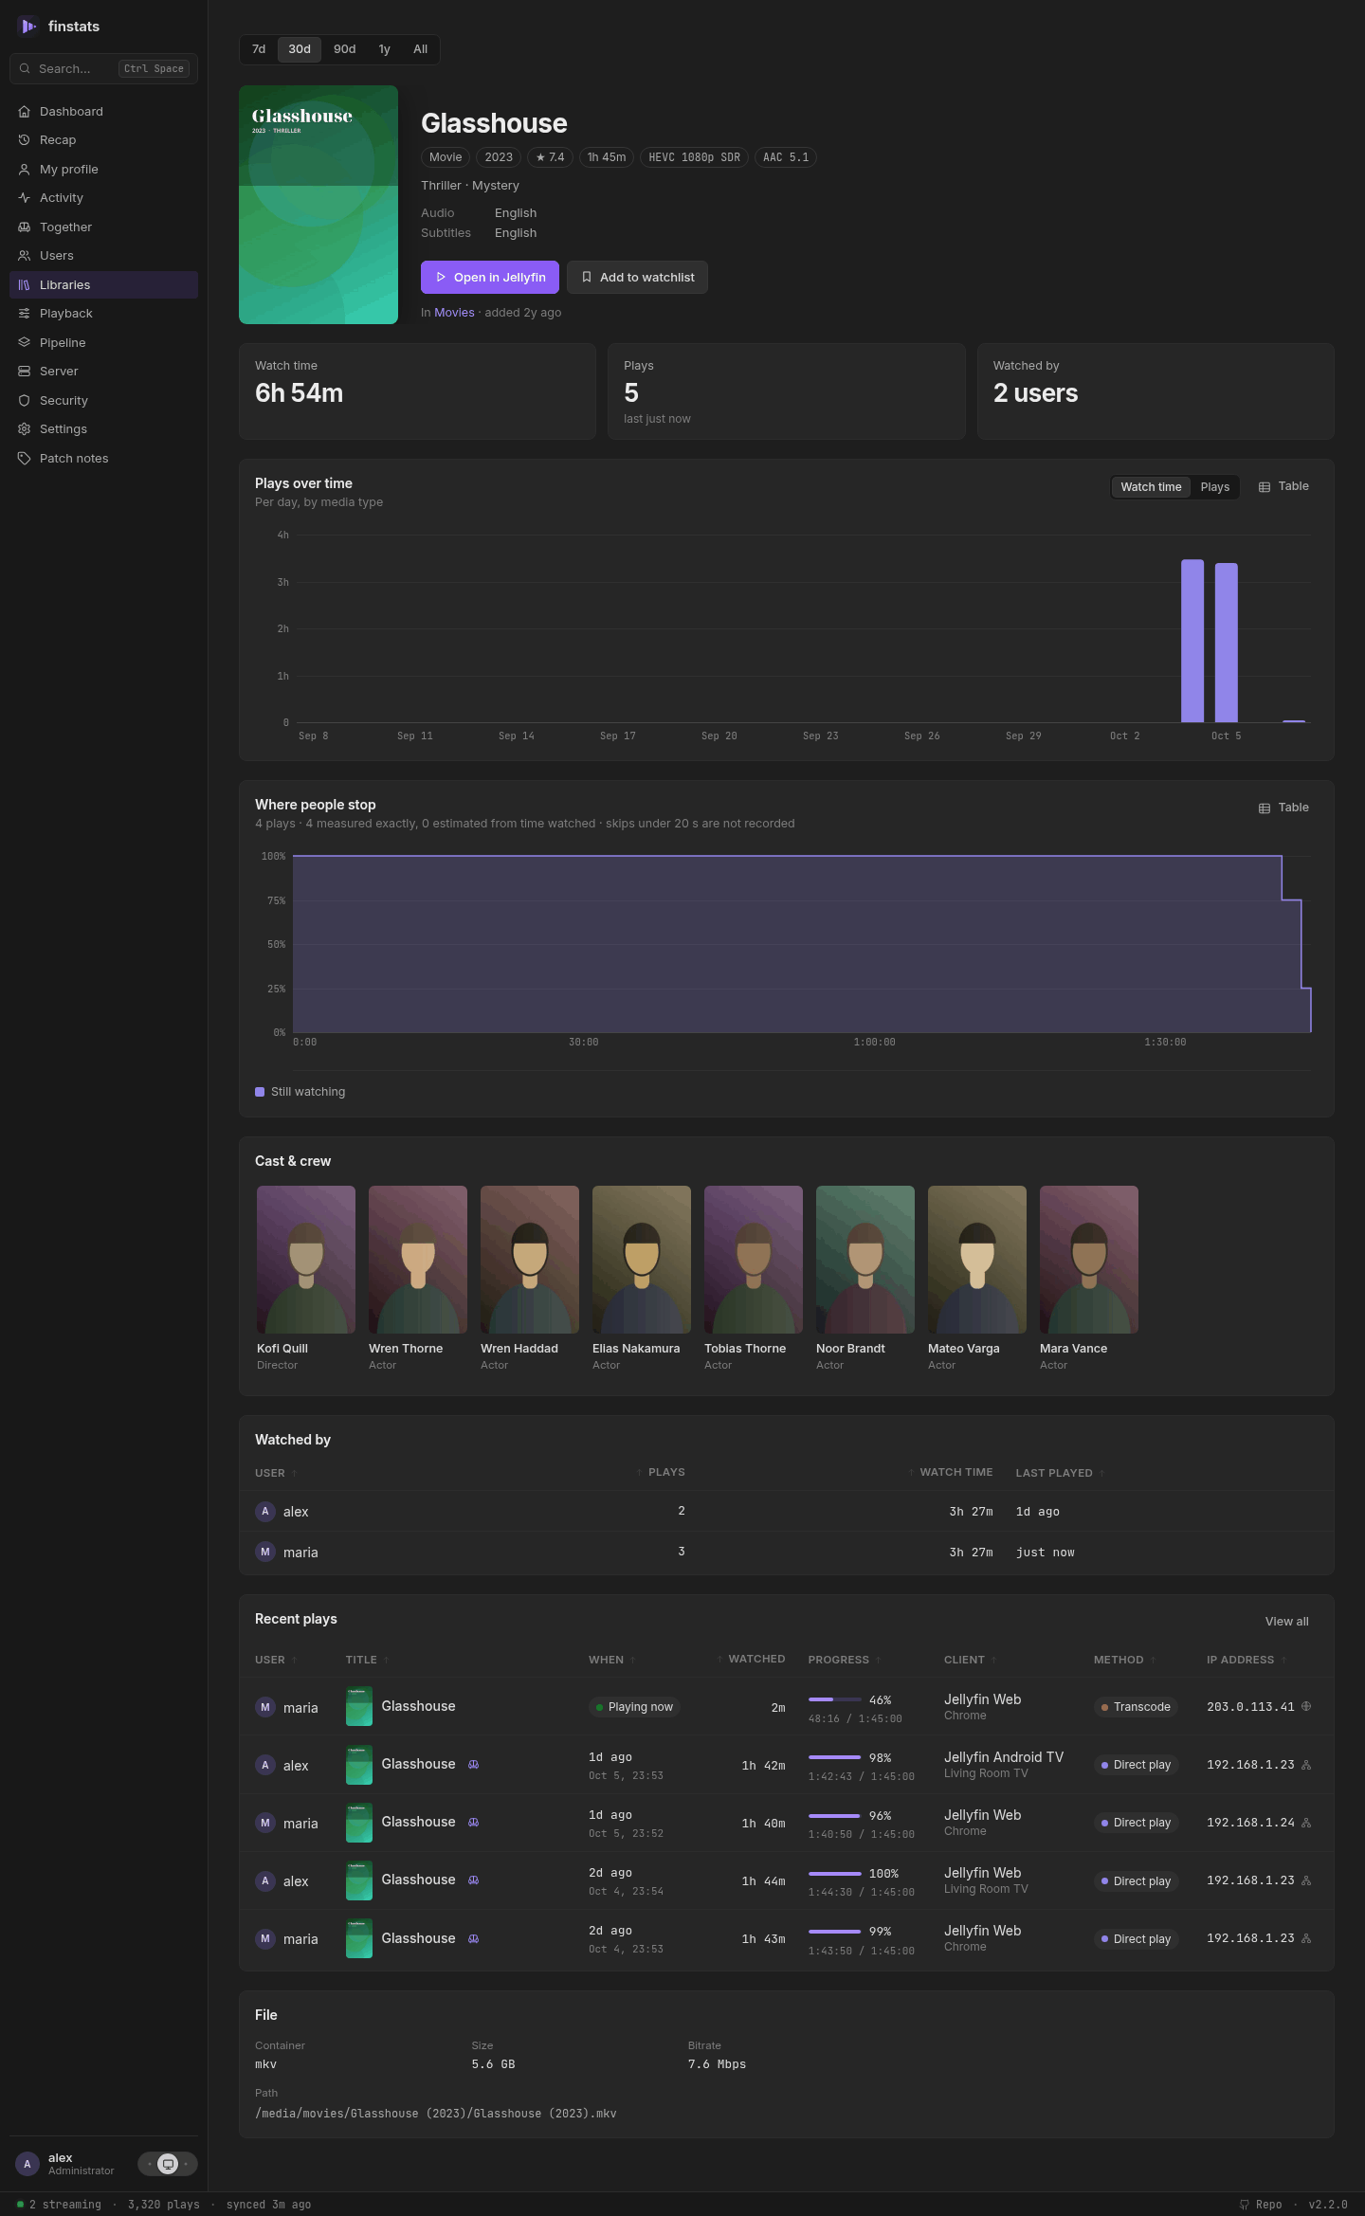Sort Recent plays by Method column

tap(1124, 1660)
